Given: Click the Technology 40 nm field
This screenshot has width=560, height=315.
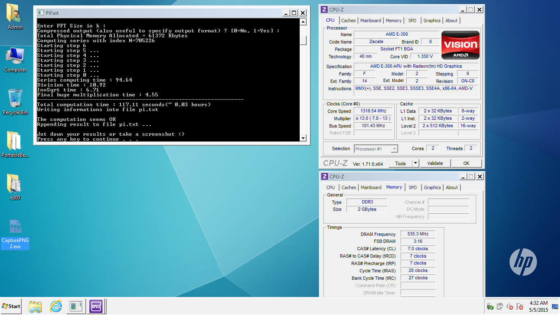Looking at the screenshot, I should click(365, 56).
